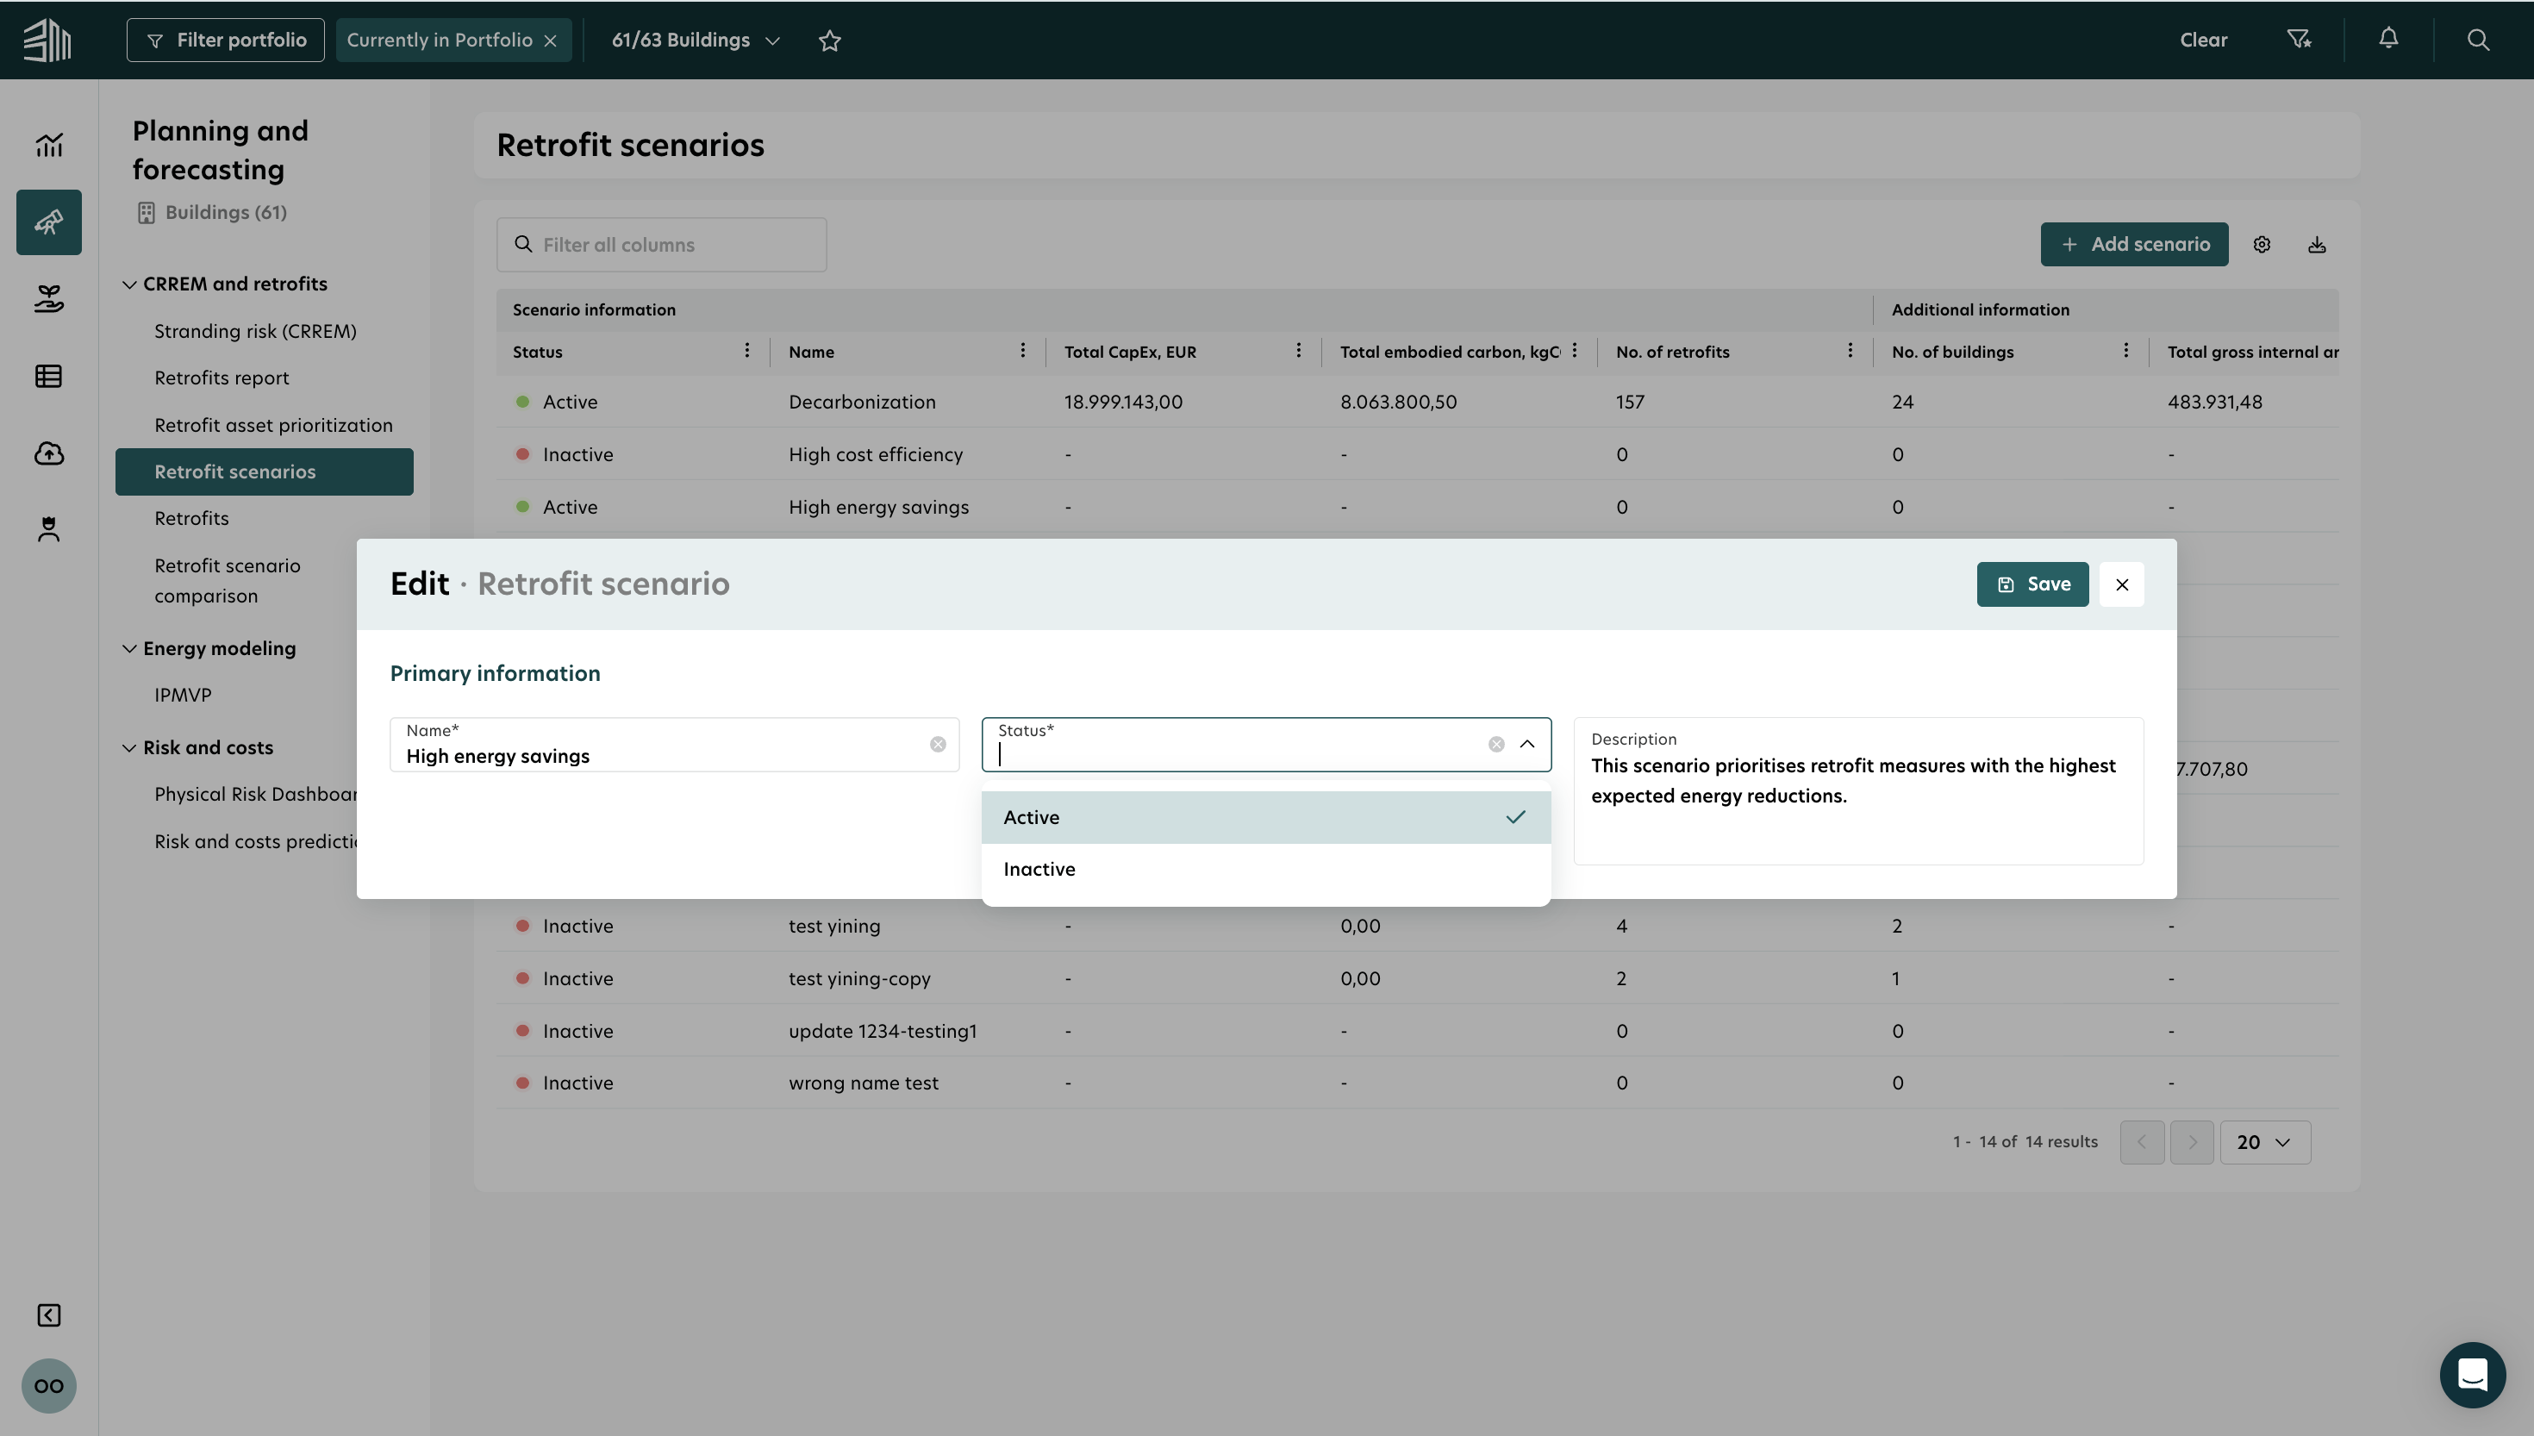Open the No. of retrofits column menu

(1850, 351)
